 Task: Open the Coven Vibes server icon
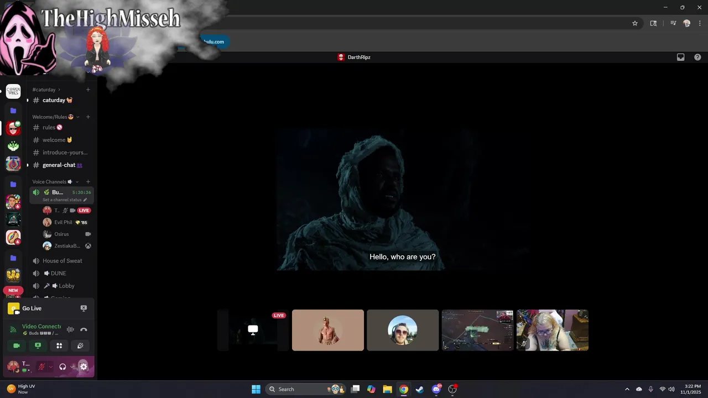click(13, 91)
